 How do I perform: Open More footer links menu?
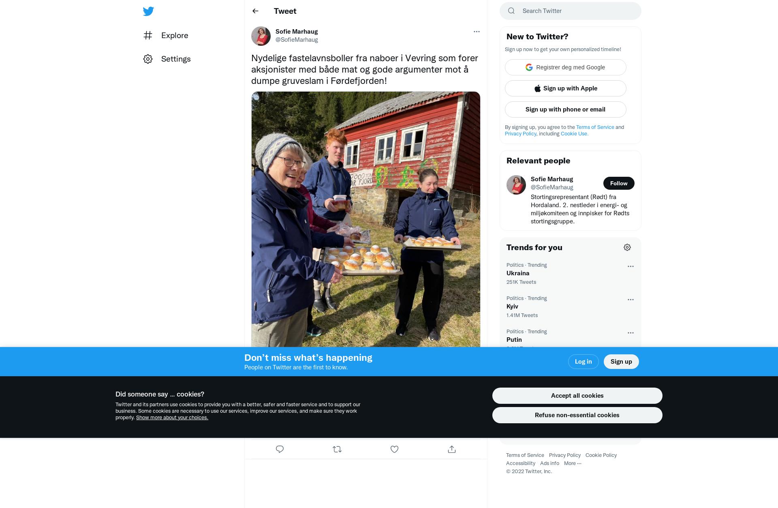point(573,463)
